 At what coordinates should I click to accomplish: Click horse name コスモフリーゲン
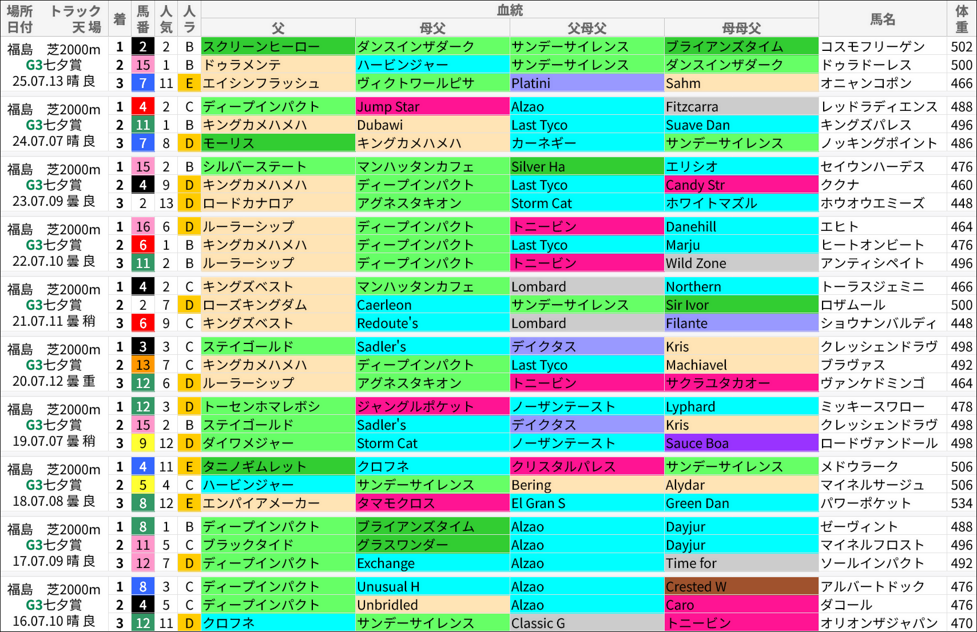click(873, 47)
